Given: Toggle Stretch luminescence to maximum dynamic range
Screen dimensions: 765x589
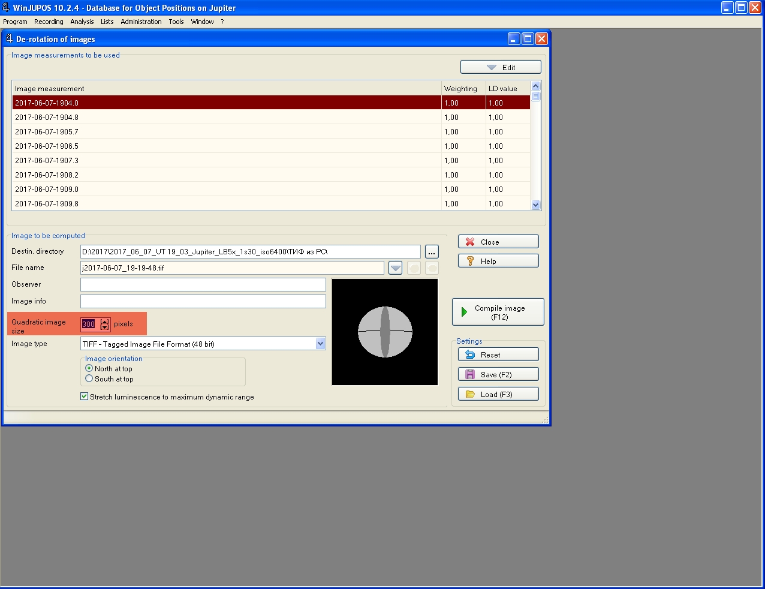Looking at the screenshot, I should coord(85,396).
